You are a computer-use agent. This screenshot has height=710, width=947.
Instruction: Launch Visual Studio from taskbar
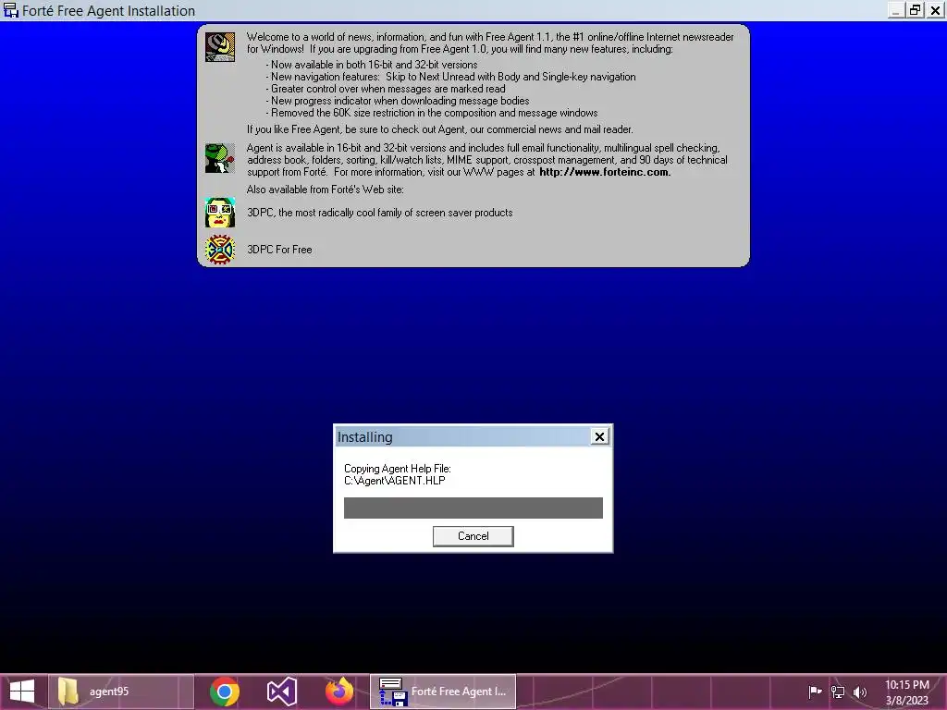pyautogui.click(x=282, y=692)
